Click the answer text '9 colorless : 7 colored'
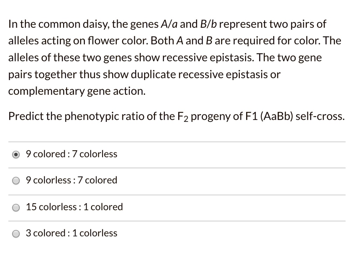359x259 pixels. coord(72,180)
